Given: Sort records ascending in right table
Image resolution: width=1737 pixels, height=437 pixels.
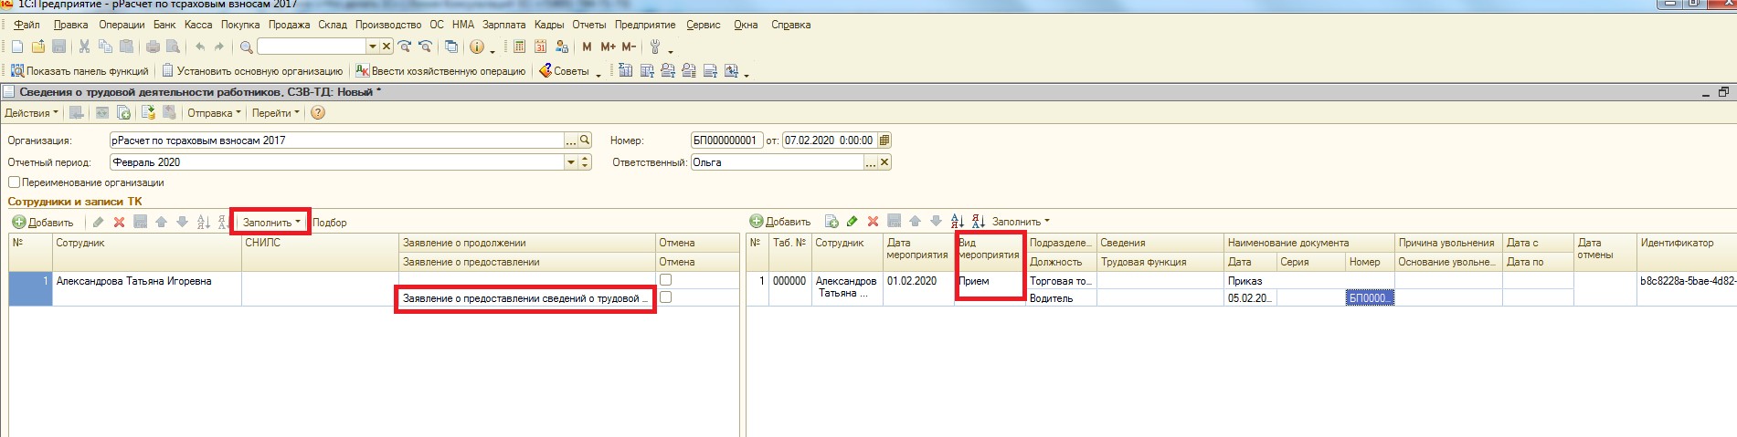Looking at the screenshot, I should click(957, 222).
